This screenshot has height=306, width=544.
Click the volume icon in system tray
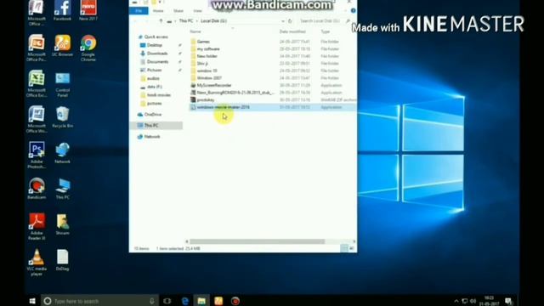[x=473, y=301]
